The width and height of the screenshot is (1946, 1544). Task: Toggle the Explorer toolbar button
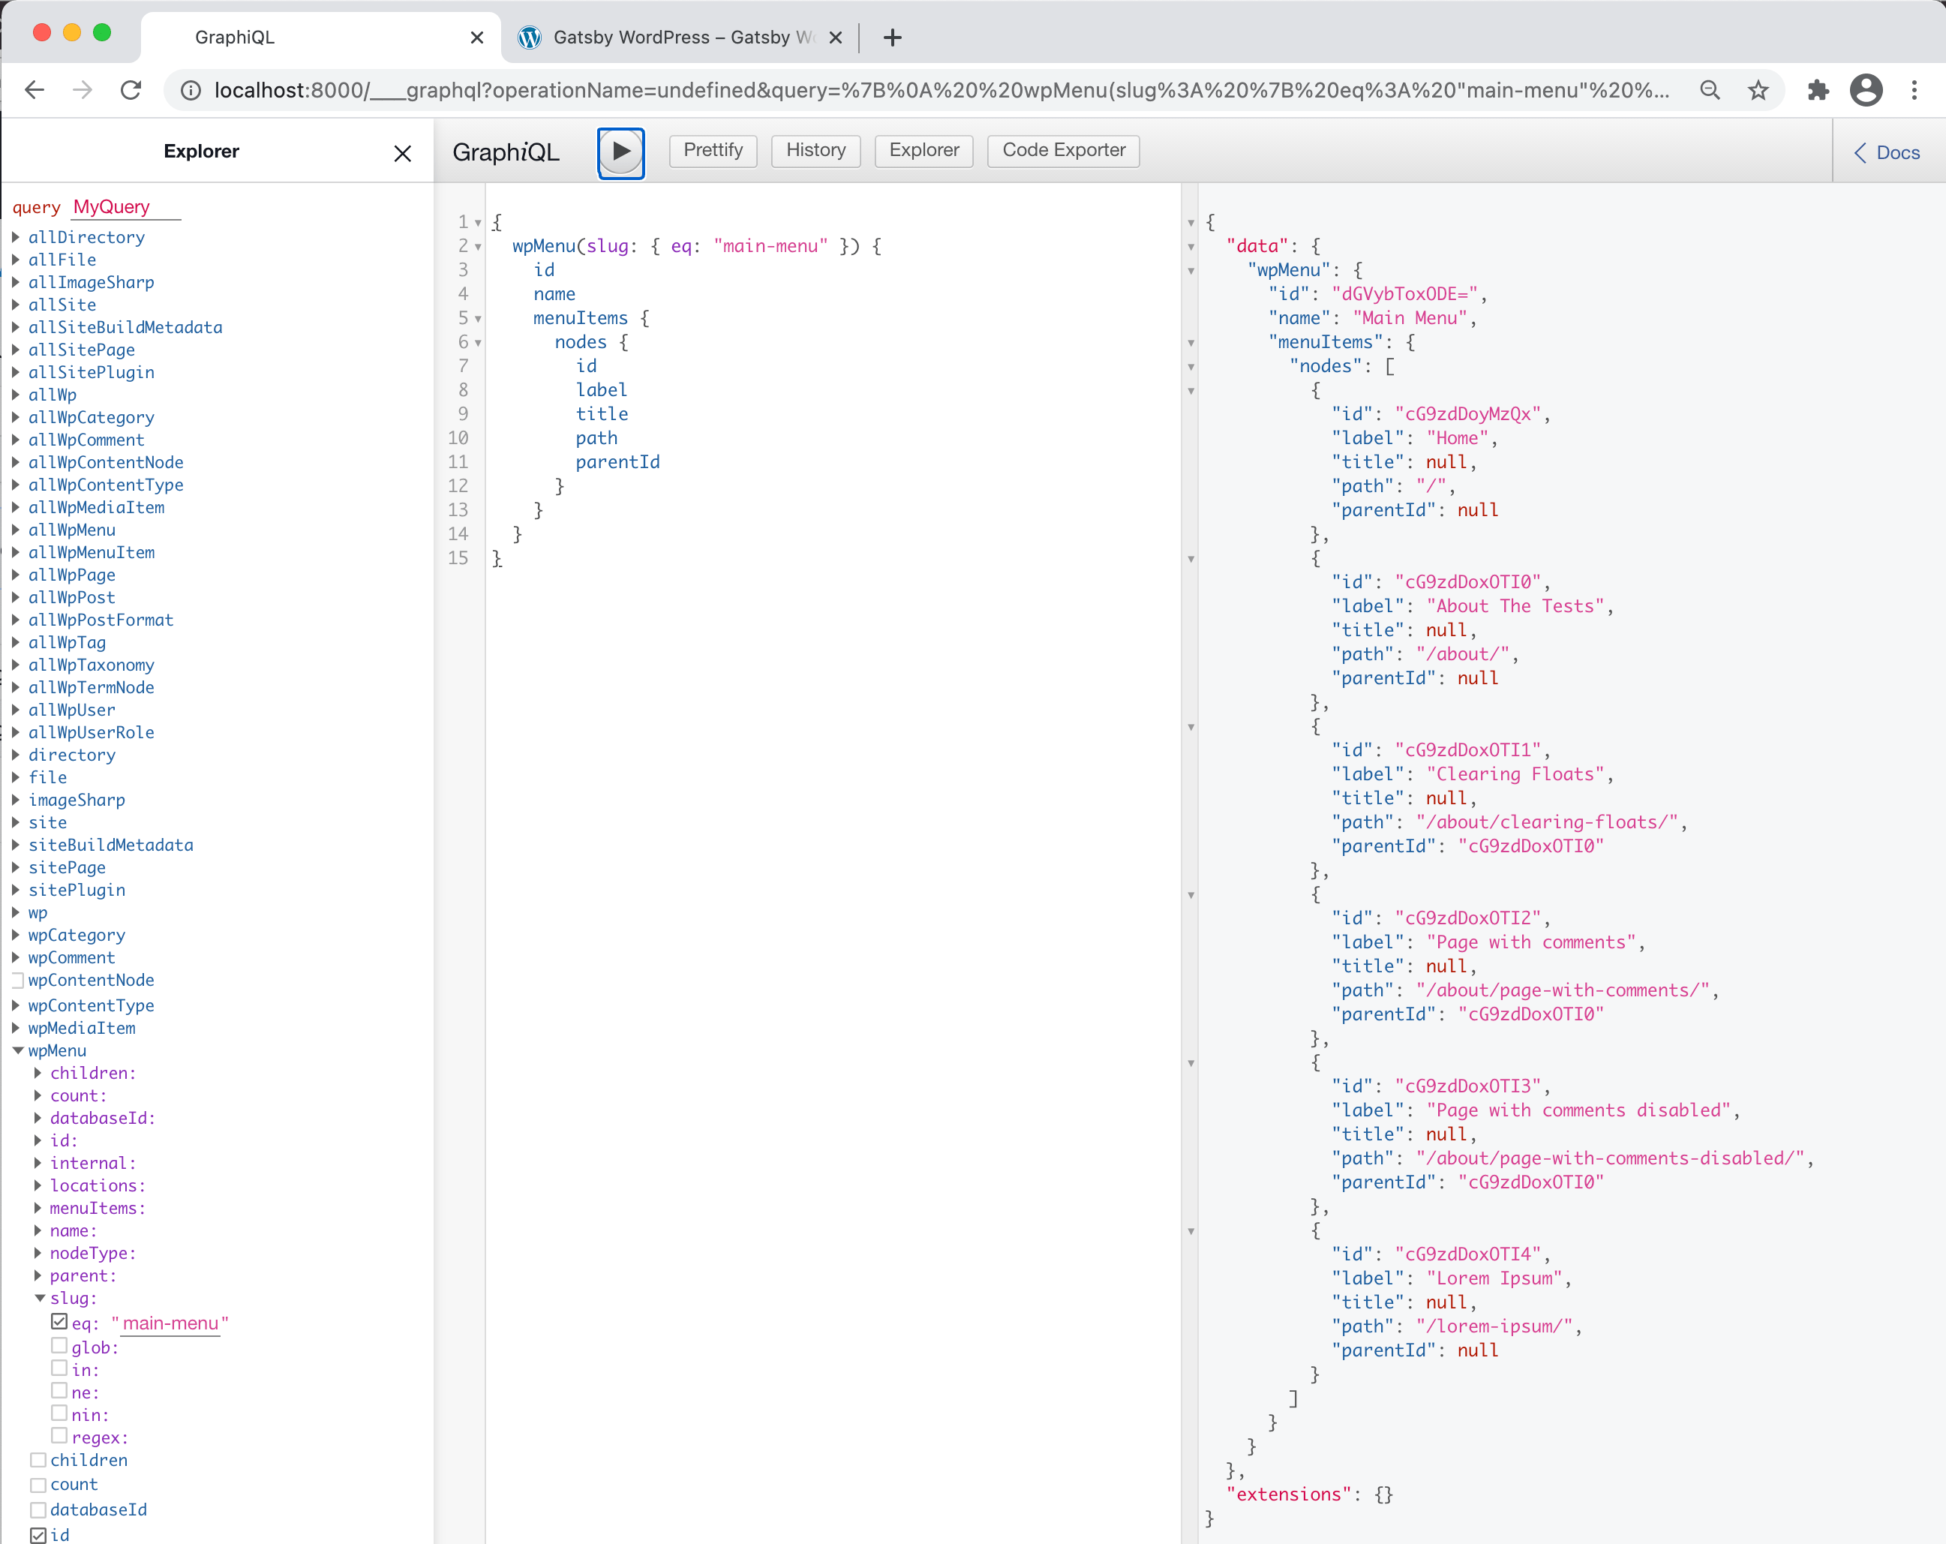coord(923,151)
